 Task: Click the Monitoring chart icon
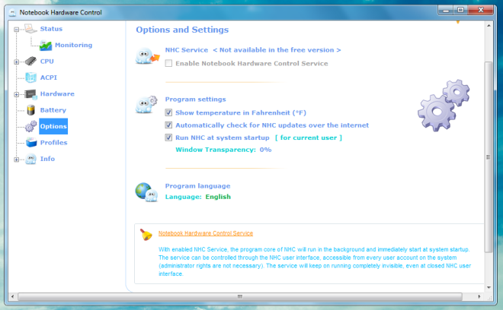(46, 46)
